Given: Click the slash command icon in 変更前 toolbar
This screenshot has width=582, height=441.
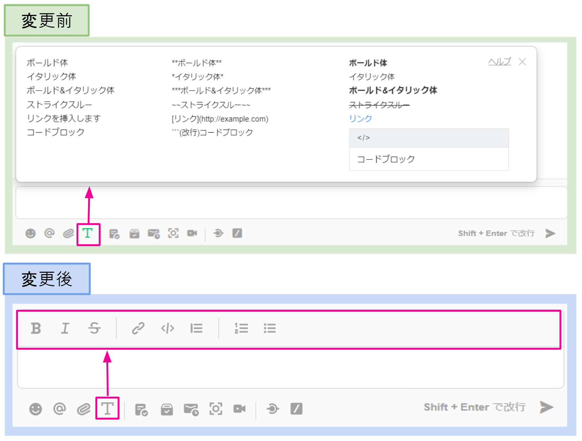Looking at the screenshot, I should [x=237, y=233].
